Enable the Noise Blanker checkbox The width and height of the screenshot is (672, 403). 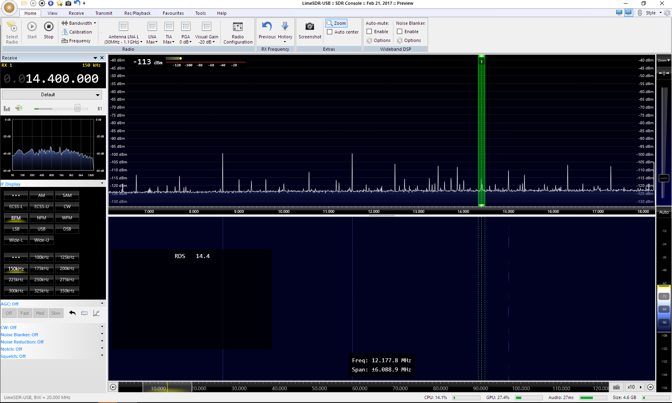(x=399, y=32)
